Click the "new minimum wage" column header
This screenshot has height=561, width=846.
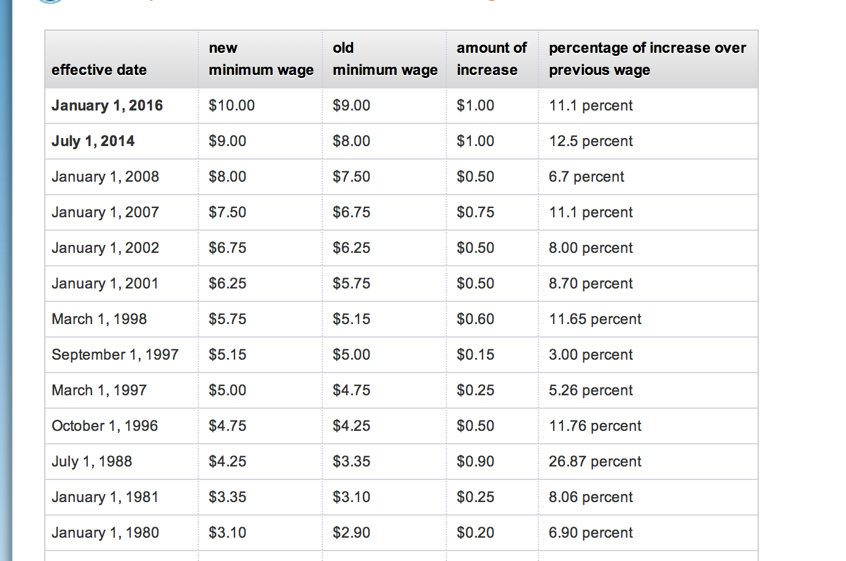tap(261, 59)
